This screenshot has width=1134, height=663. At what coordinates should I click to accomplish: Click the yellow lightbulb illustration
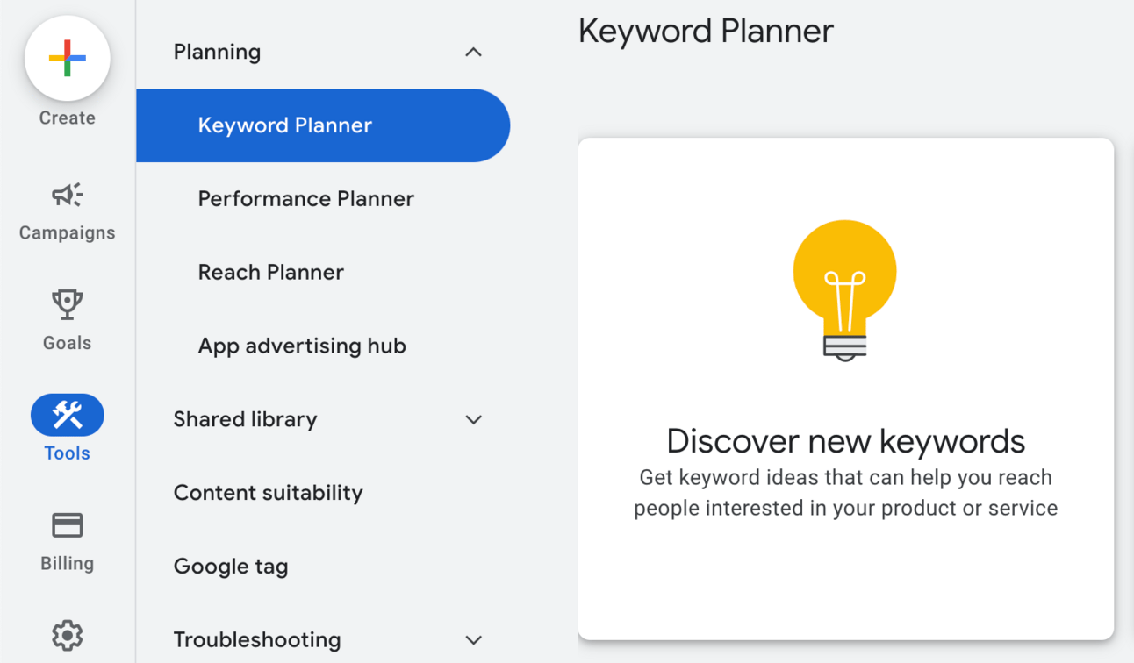pos(844,289)
